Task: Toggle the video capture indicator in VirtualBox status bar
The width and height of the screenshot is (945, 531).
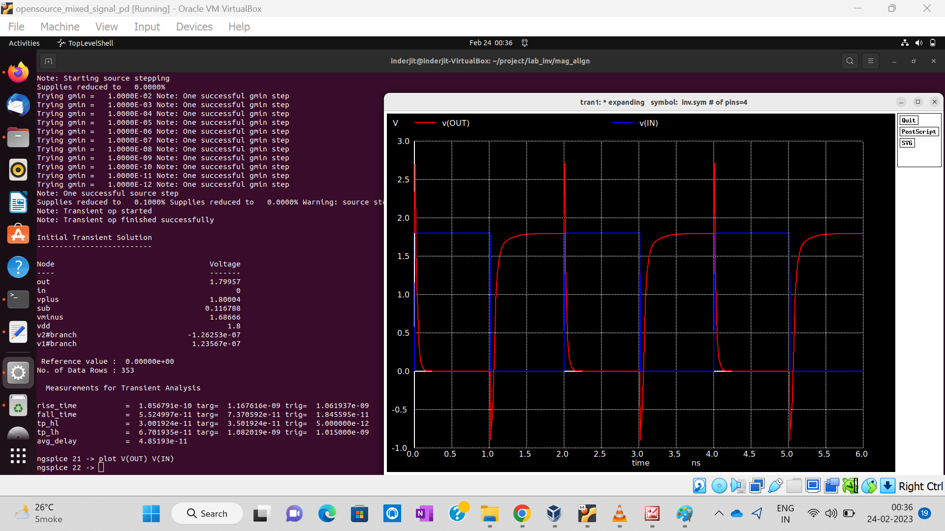Action: point(832,485)
